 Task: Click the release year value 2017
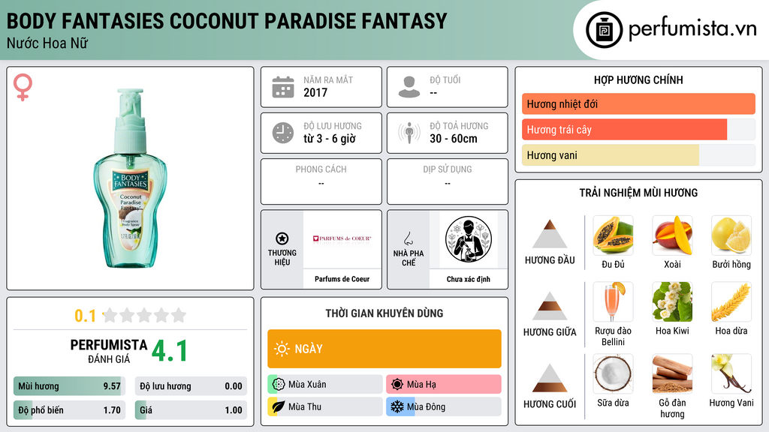(x=315, y=92)
